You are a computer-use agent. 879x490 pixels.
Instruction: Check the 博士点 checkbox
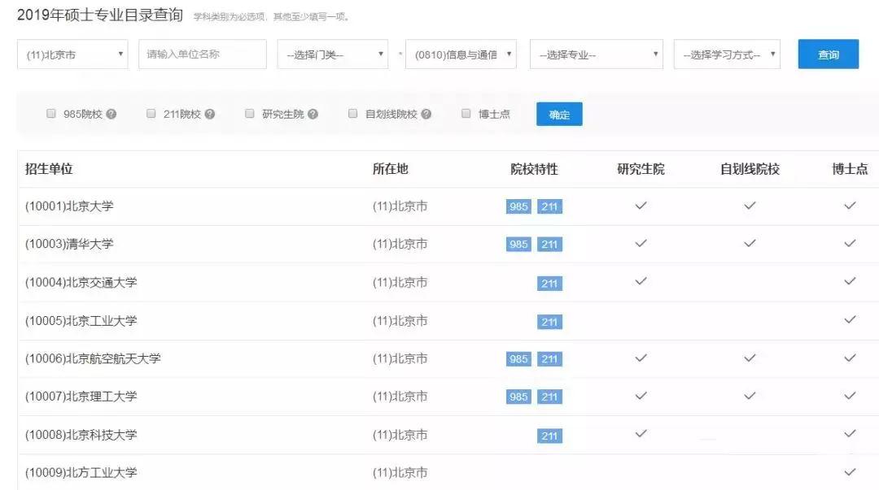(x=466, y=114)
